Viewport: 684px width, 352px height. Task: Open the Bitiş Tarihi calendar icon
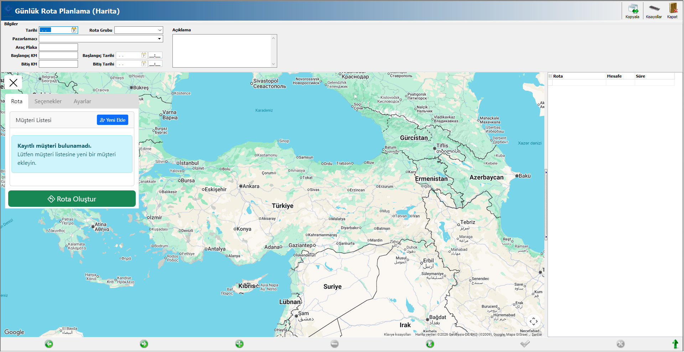click(144, 64)
